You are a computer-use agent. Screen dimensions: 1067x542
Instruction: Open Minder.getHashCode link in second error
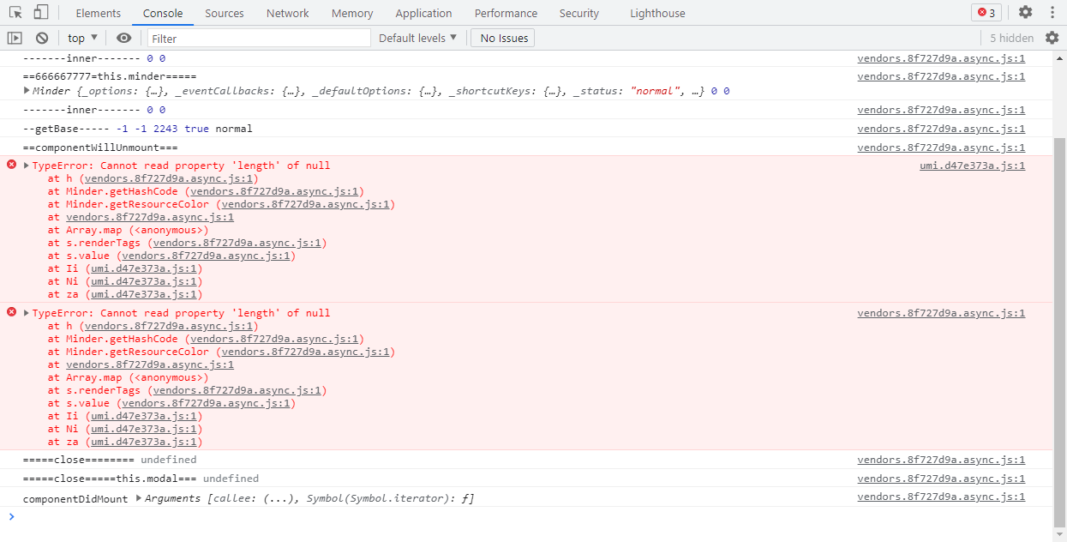(274, 339)
